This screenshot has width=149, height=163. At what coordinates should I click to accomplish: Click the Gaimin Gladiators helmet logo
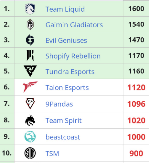[x=30, y=24]
